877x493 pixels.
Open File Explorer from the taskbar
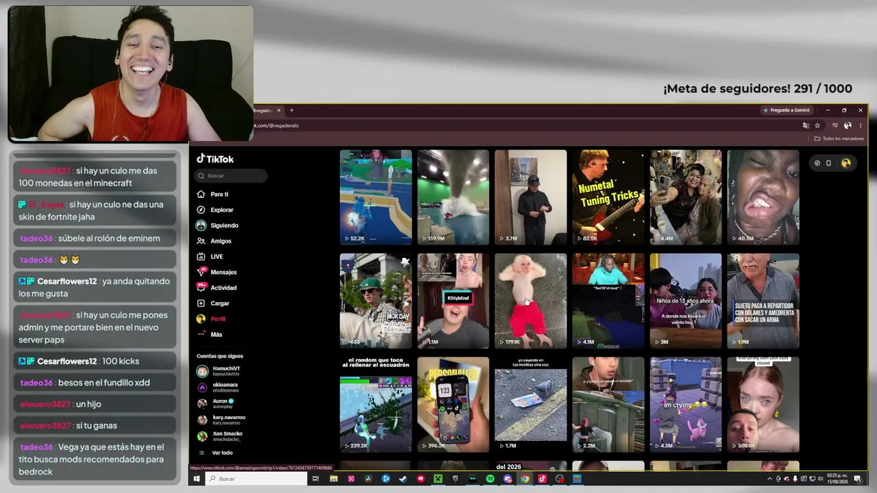tap(334, 479)
